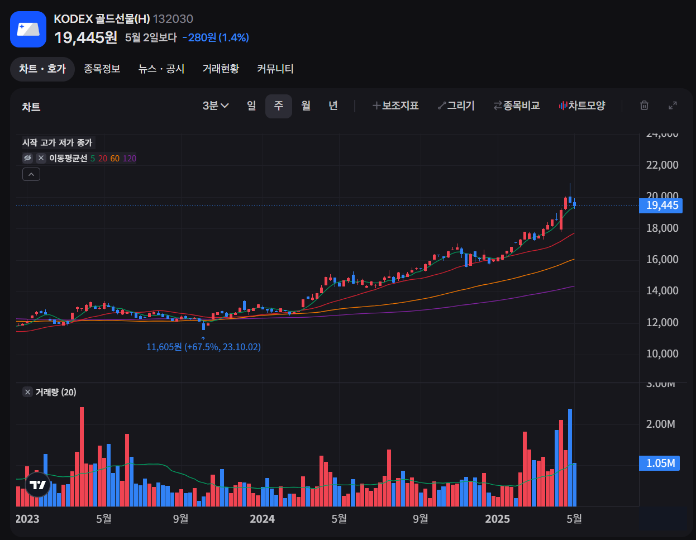Switch chart to monthly 월 interval
This screenshot has height=540, width=696.
tap(306, 106)
